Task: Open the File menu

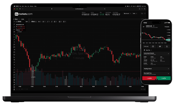Action: point(20,6)
